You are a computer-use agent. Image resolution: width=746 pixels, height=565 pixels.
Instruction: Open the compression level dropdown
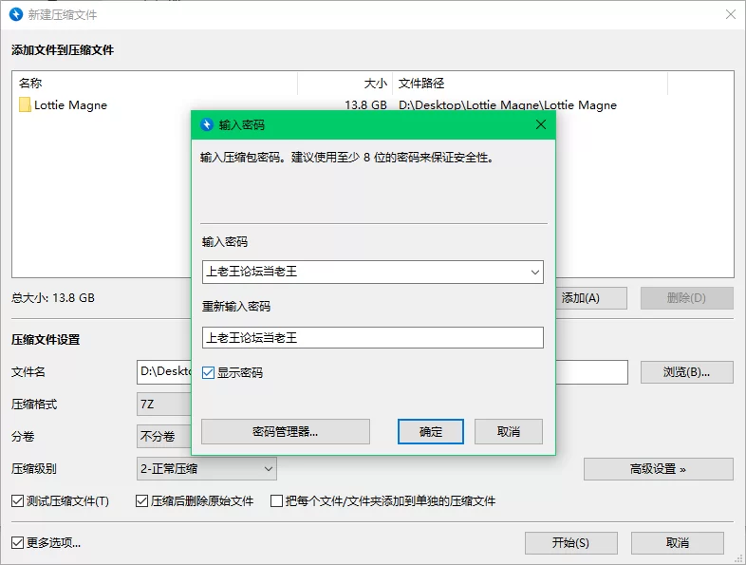tap(207, 468)
